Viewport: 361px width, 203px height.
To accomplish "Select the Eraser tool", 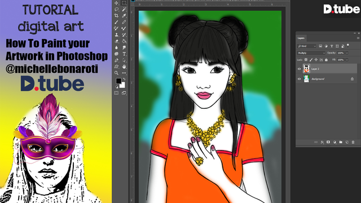I will [x=117, y=41].
